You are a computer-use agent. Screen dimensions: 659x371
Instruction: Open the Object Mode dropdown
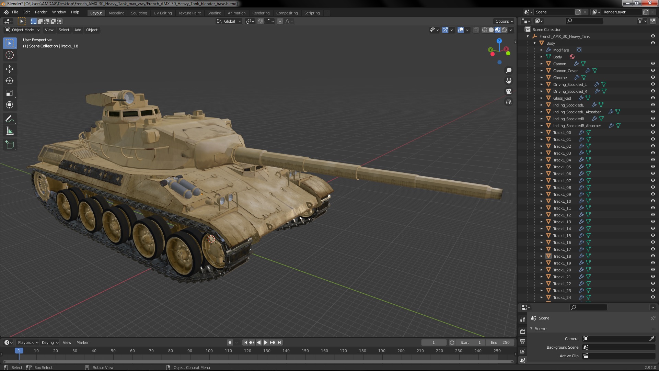pyautogui.click(x=22, y=30)
